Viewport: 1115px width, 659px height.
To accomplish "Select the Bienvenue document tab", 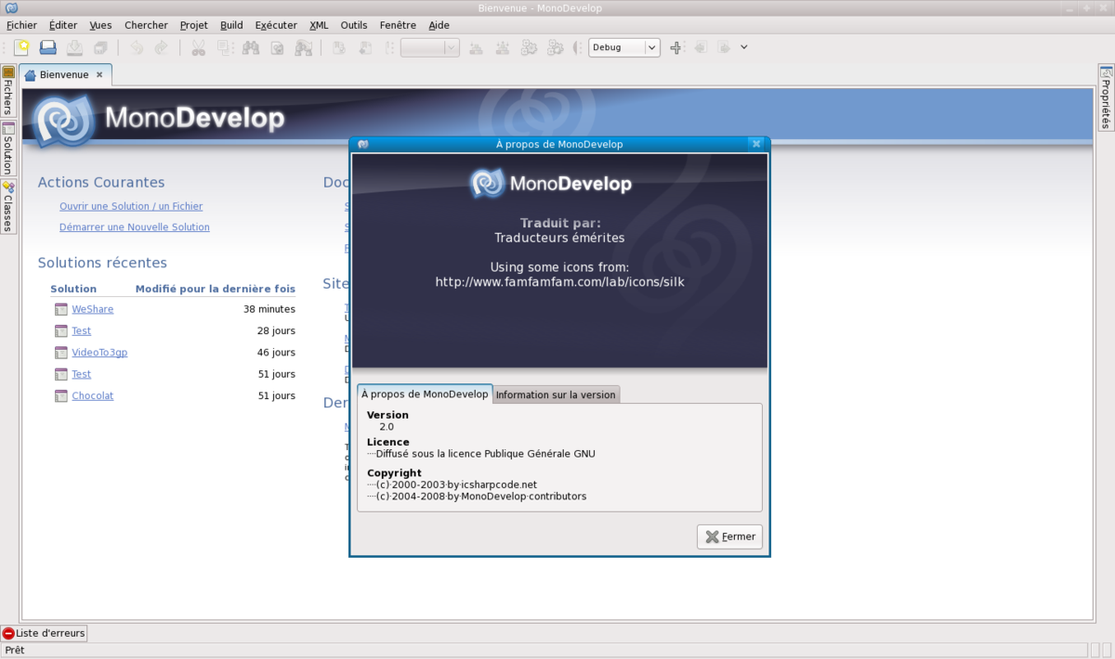I will pyautogui.click(x=64, y=74).
